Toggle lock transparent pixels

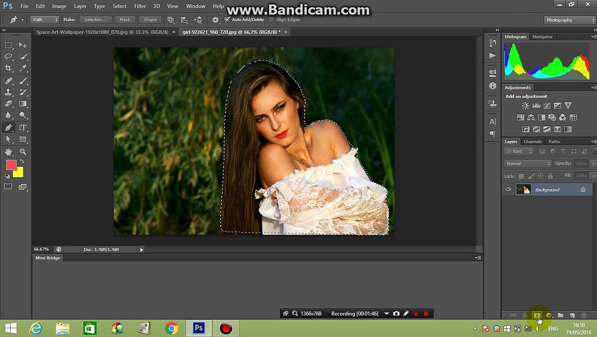click(x=521, y=176)
